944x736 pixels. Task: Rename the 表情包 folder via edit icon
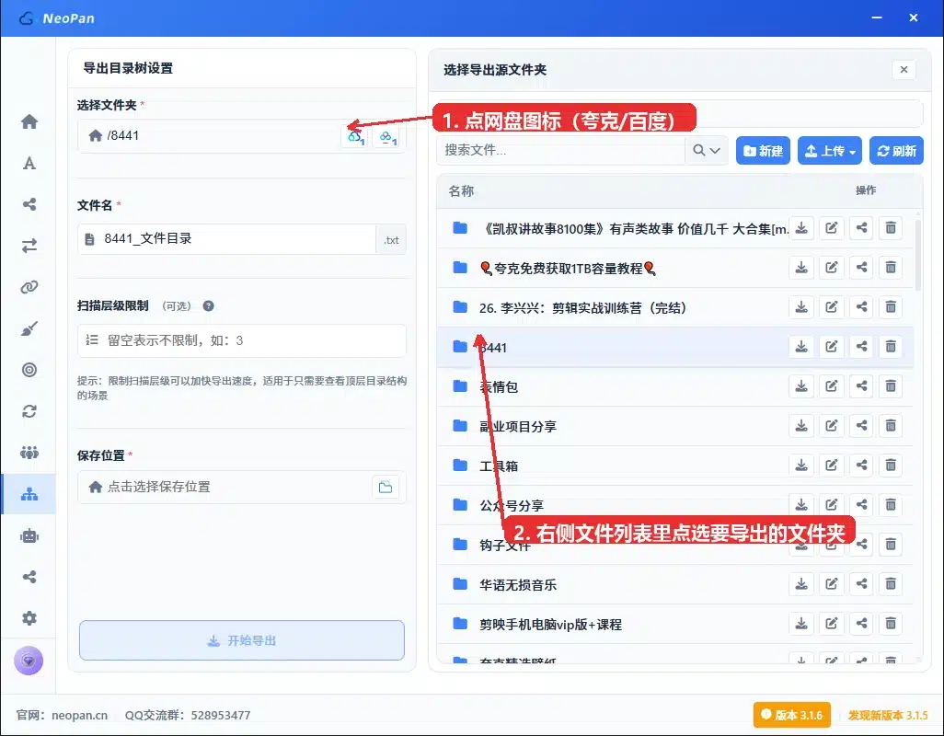(832, 386)
